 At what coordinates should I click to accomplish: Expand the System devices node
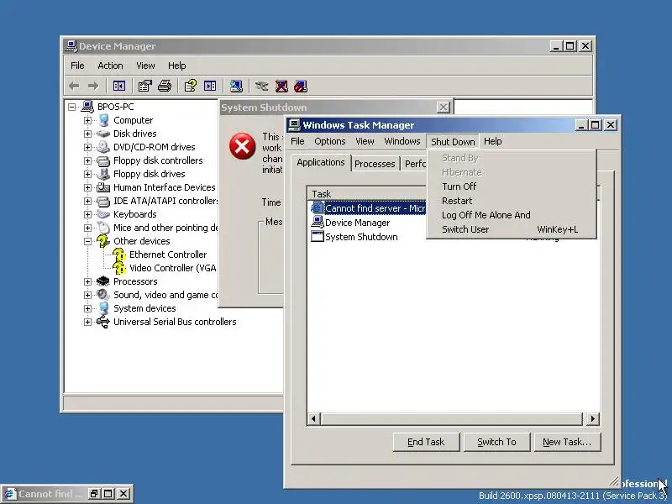pos(88,308)
